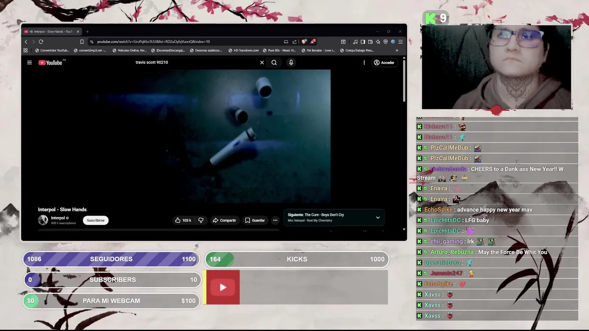Open YouTube settings three-dot menu
The height and width of the screenshot is (331, 589).
[x=364, y=63]
